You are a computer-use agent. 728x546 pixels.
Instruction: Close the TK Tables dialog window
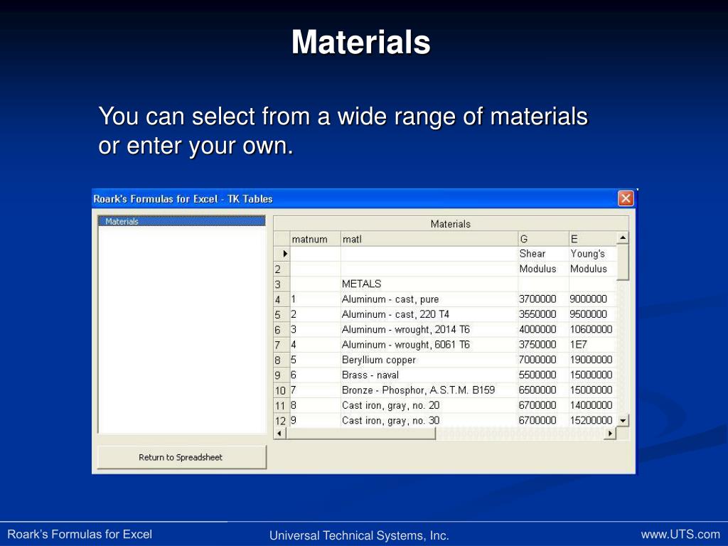coord(626,199)
